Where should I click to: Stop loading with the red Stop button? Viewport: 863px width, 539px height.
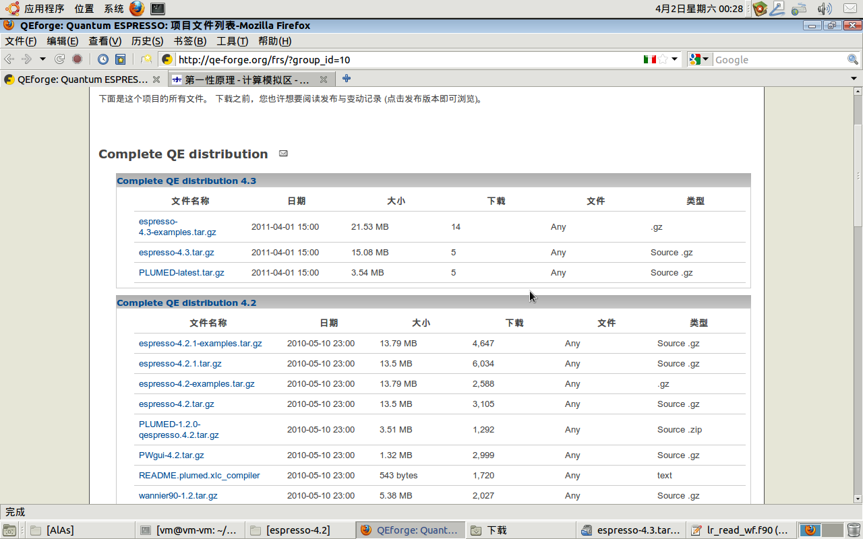pos(78,59)
